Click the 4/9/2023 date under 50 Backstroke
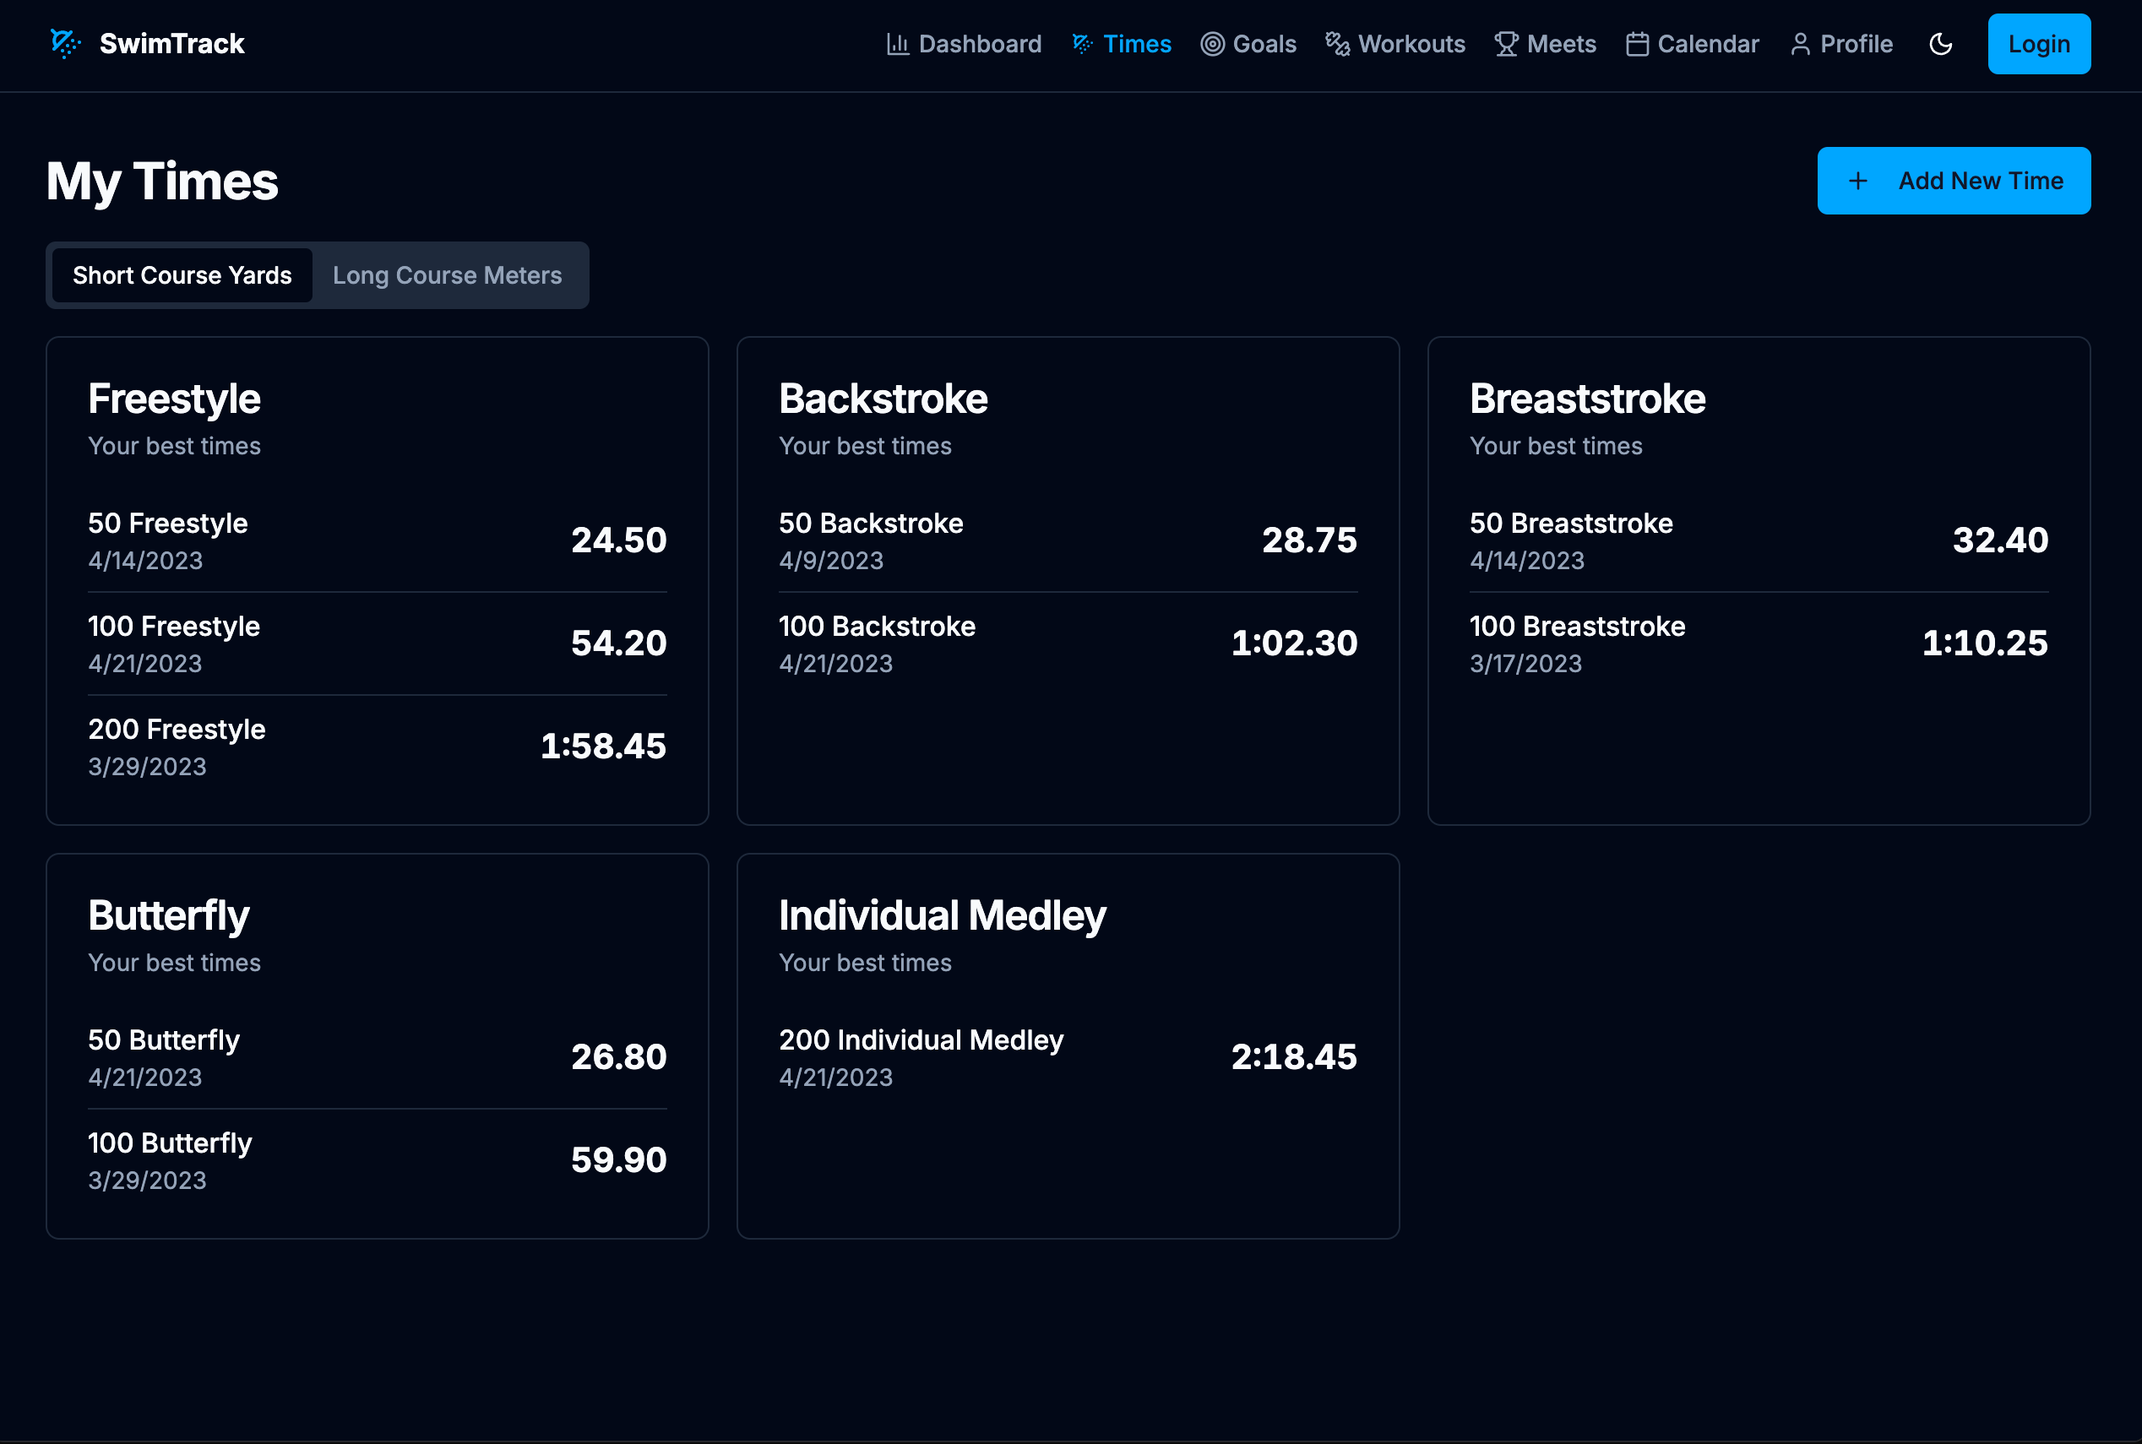 pos(830,561)
